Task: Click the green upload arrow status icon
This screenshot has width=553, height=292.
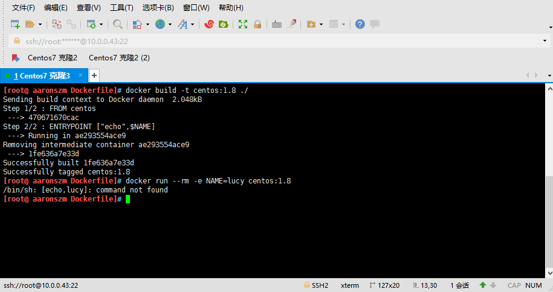Action: click(483, 285)
